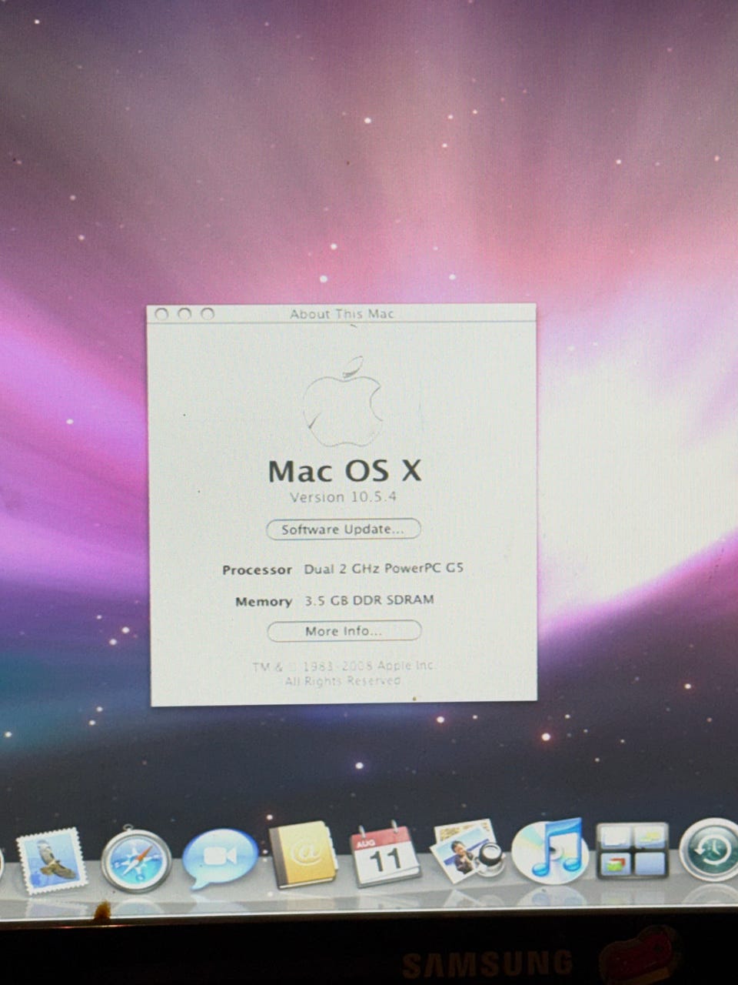Click the Software Update... button
738x985 pixels.
(x=344, y=529)
